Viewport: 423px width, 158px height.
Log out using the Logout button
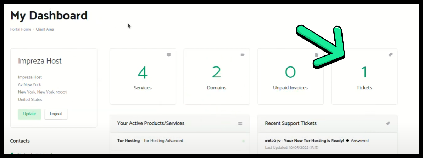(x=56, y=114)
